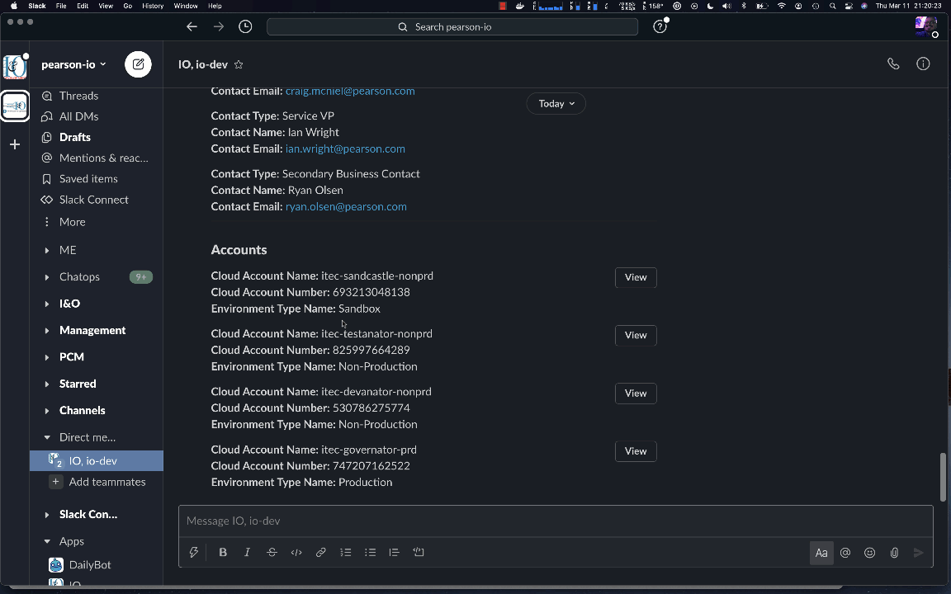This screenshot has width=951, height=594.
Task: Apply strikethrough formatting in composer
Action: (x=272, y=552)
